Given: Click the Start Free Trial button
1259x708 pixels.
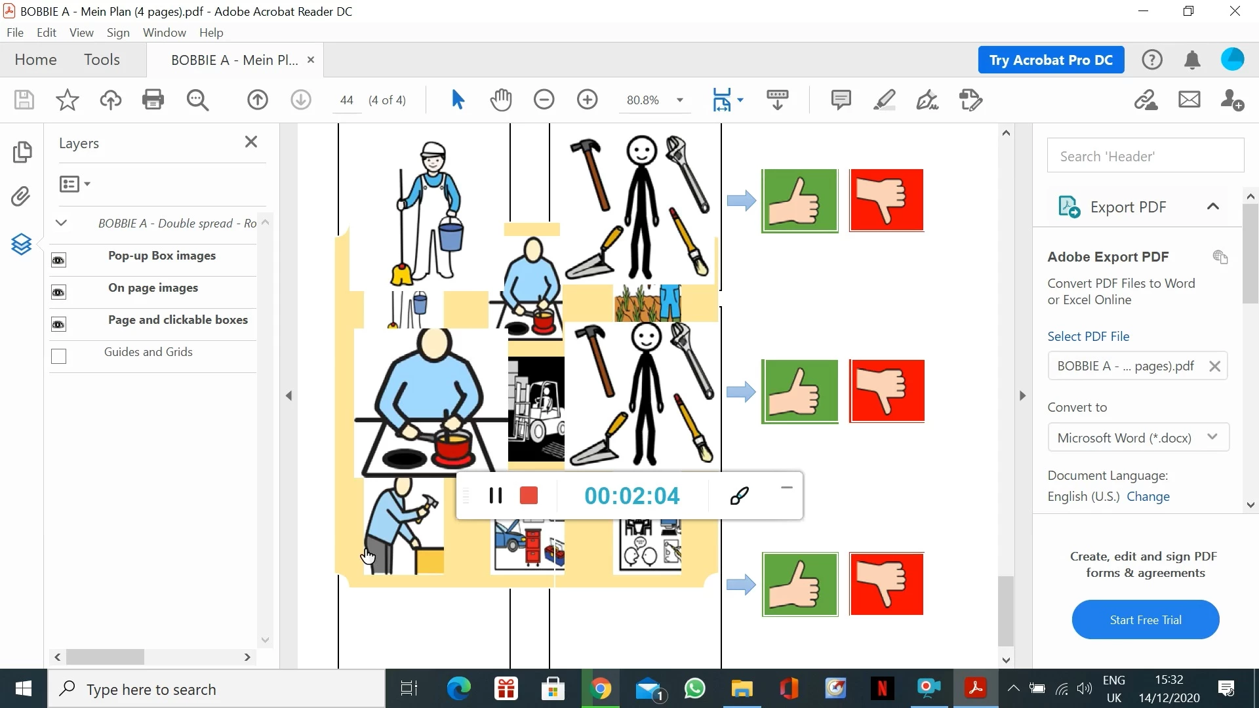Looking at the screenshot, I should pos(1145,619).
